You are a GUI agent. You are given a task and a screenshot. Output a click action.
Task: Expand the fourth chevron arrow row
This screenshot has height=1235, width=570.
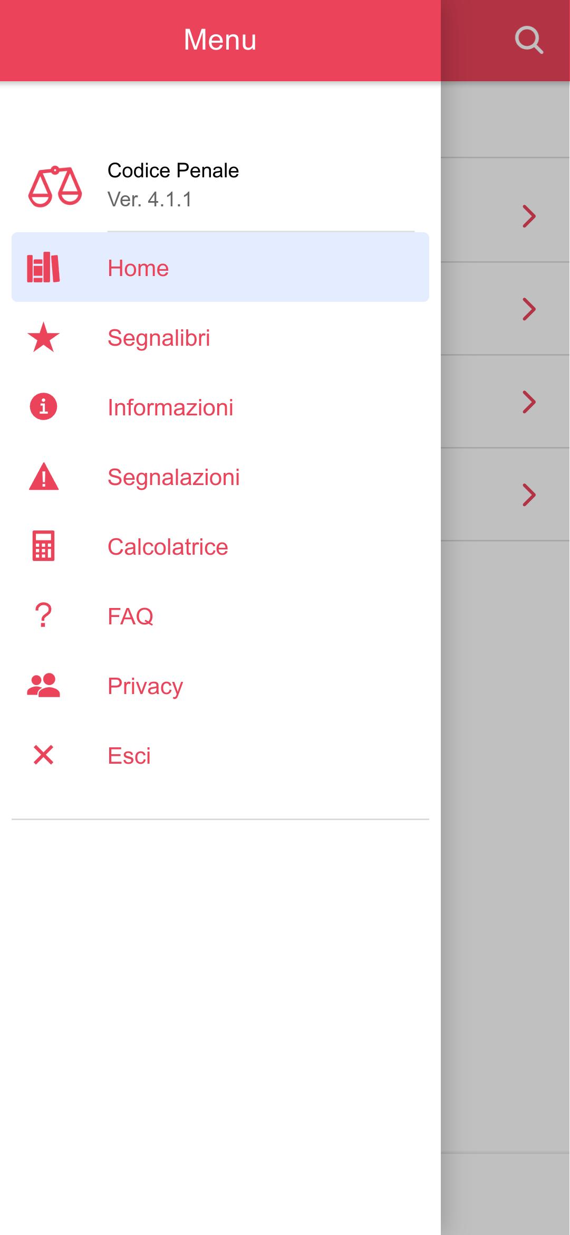click(529, 495)
